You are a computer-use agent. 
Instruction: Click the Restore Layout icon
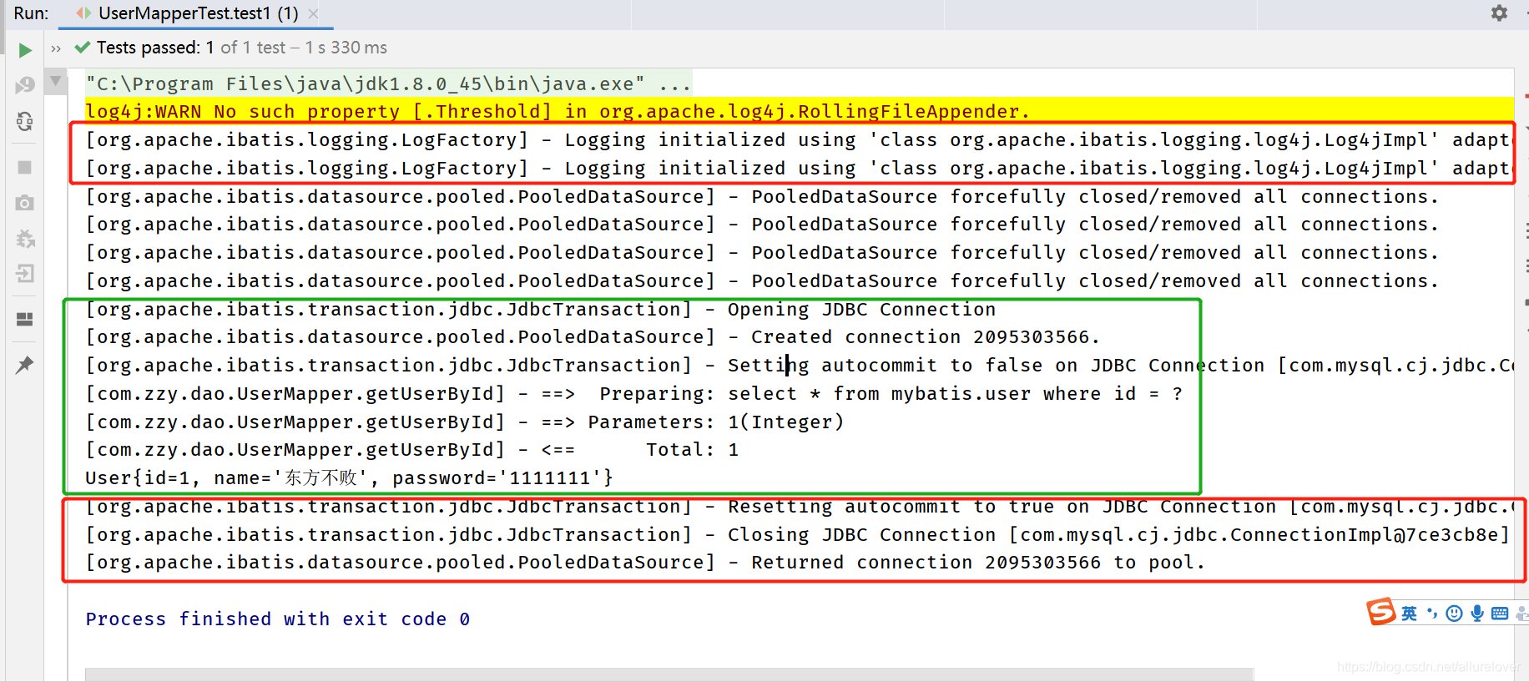point(25,320)
